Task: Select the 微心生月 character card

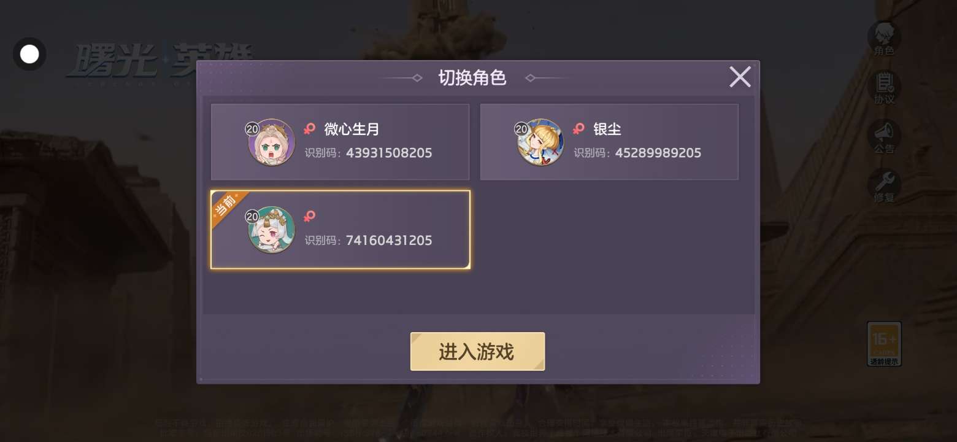Action: point(340,142)
